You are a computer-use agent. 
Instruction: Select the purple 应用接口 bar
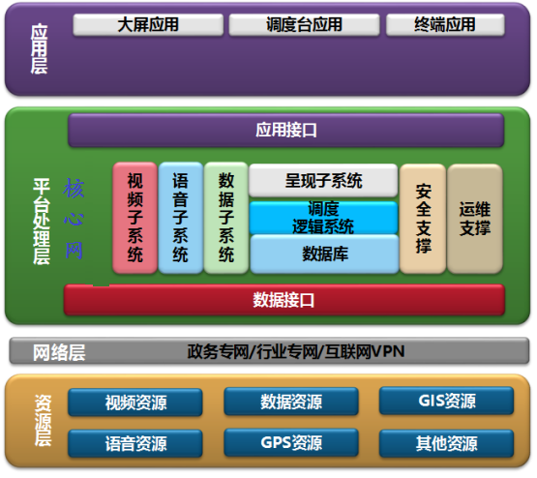coord(286,131)
